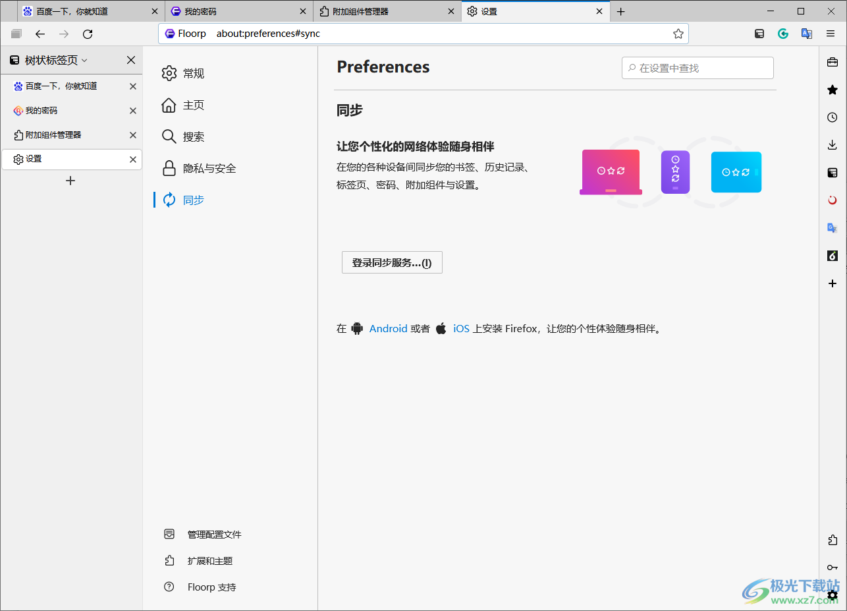
Task: Click the 登录同步服务 button
Action: (391, 262)
